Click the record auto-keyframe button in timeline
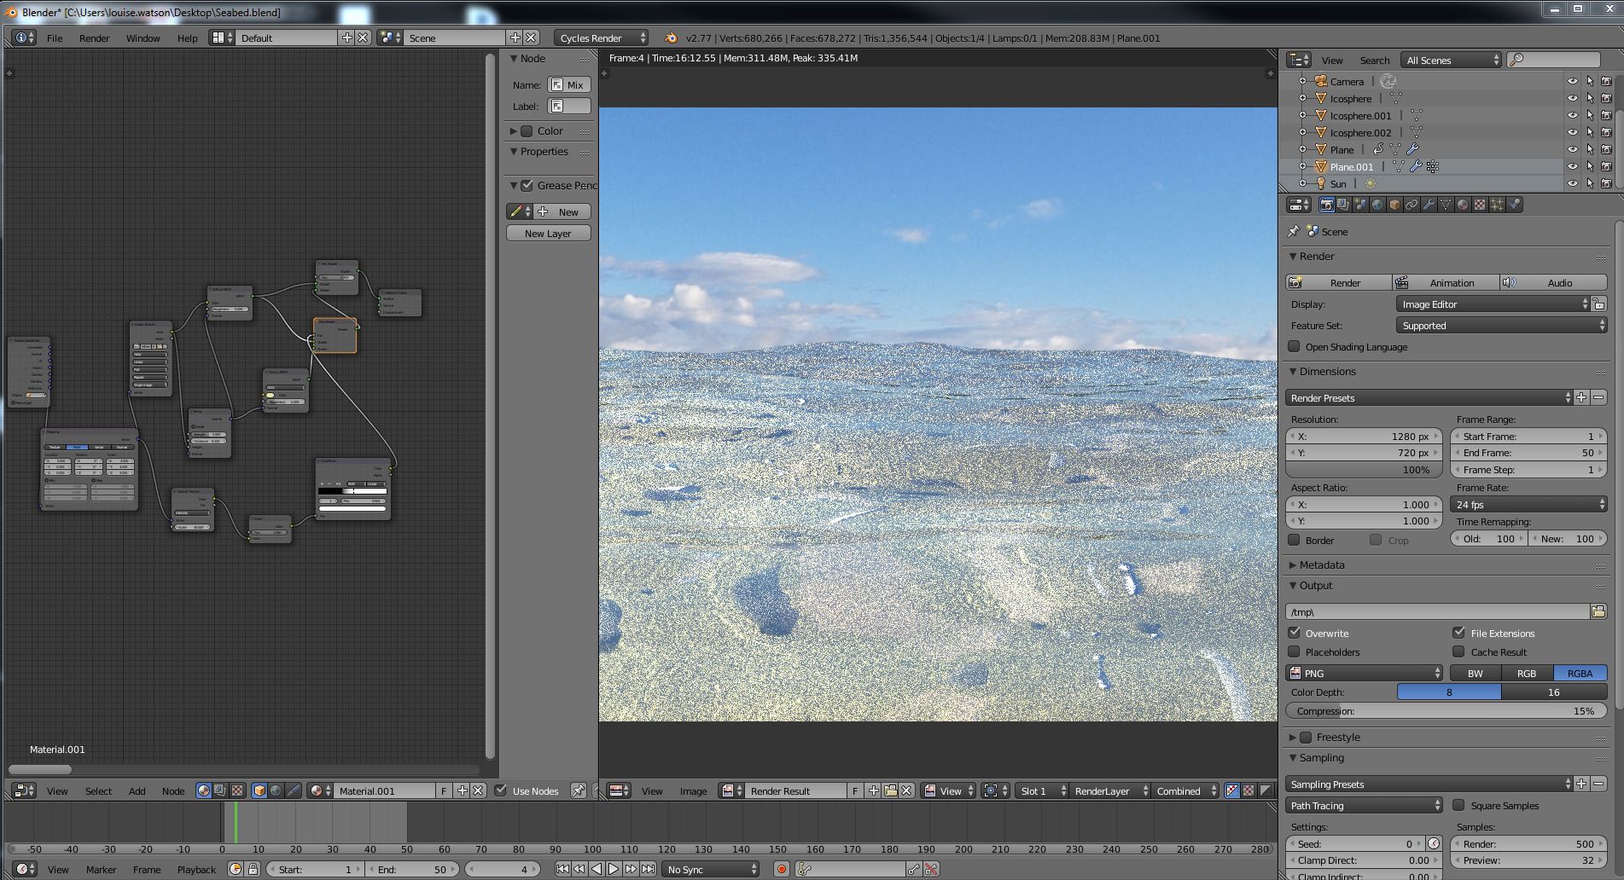Image resolution: width=1624 pixels, height=880 pixels. [781, 869]
